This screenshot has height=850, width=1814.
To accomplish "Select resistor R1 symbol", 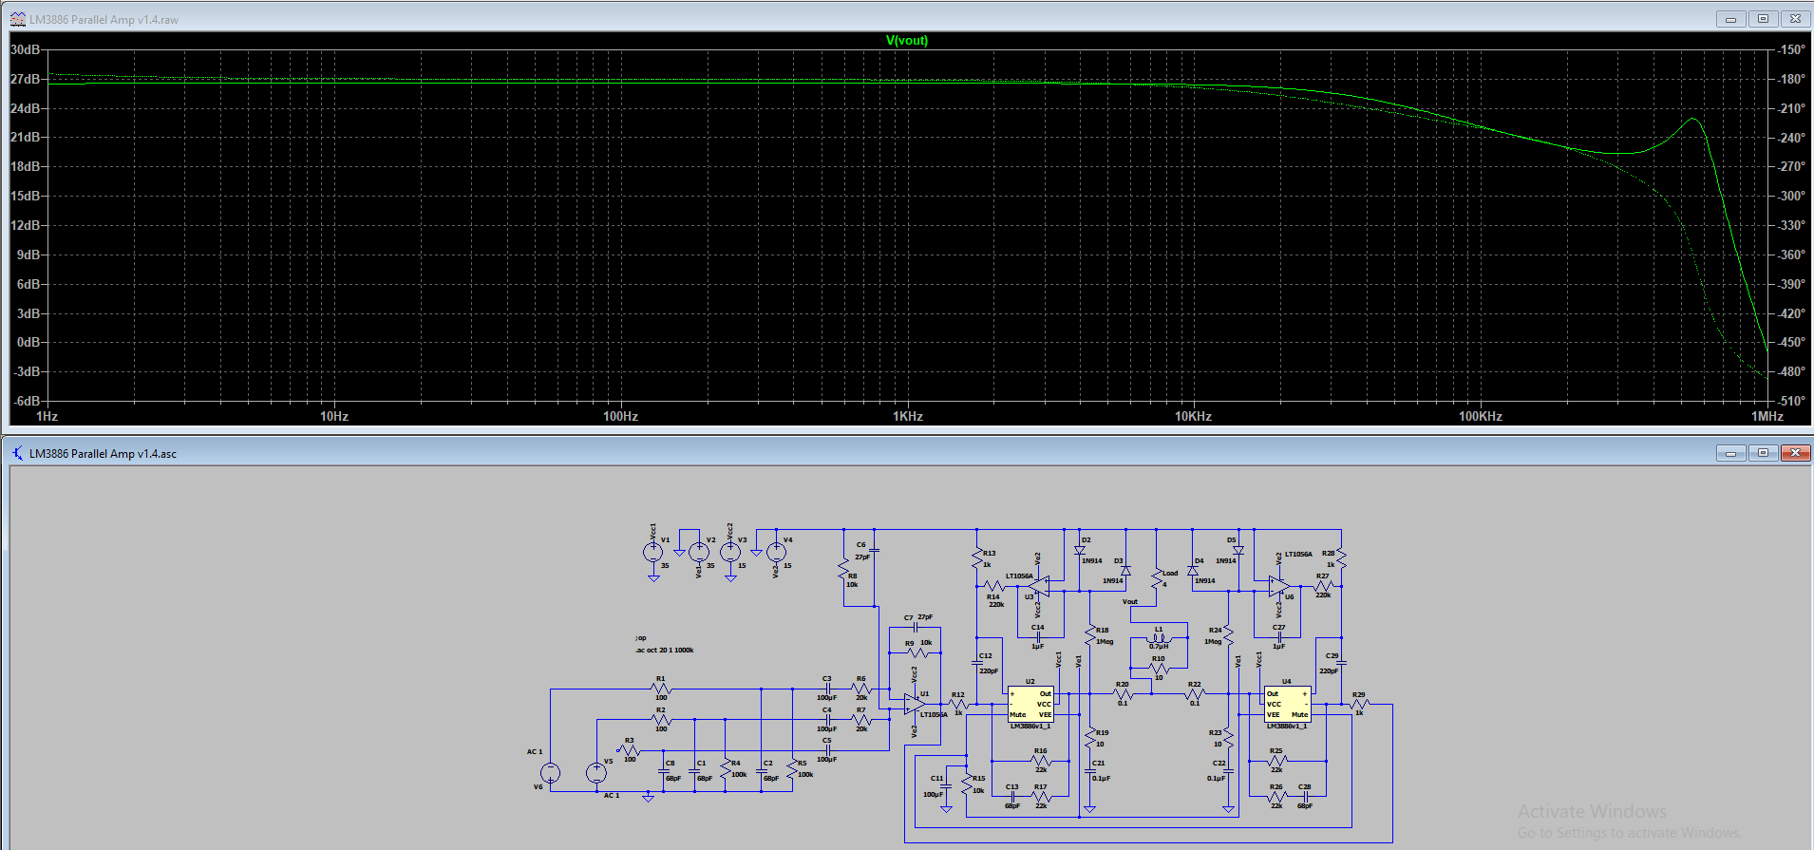I will pyautogui.click(x=661, y=689).
